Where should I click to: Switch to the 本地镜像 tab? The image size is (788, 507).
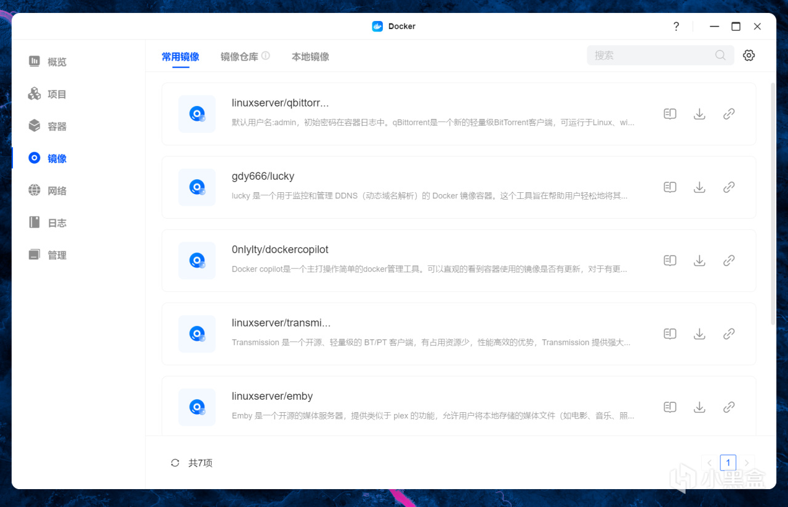(310, 57)
